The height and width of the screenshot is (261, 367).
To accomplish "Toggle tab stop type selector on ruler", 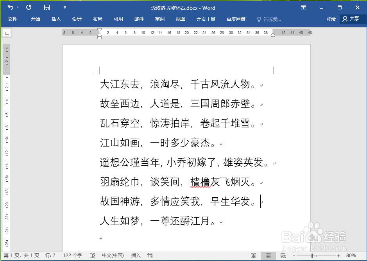I will click(x=7, y=33).
